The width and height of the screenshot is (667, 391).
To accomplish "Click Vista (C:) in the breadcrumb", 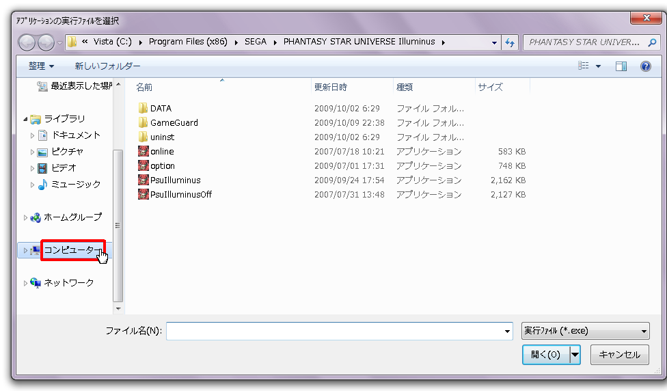I will (113, 42).
